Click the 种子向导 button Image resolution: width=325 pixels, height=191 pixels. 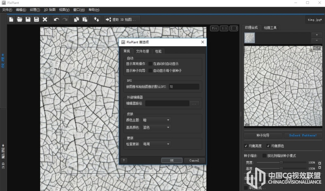click(263, 135)
